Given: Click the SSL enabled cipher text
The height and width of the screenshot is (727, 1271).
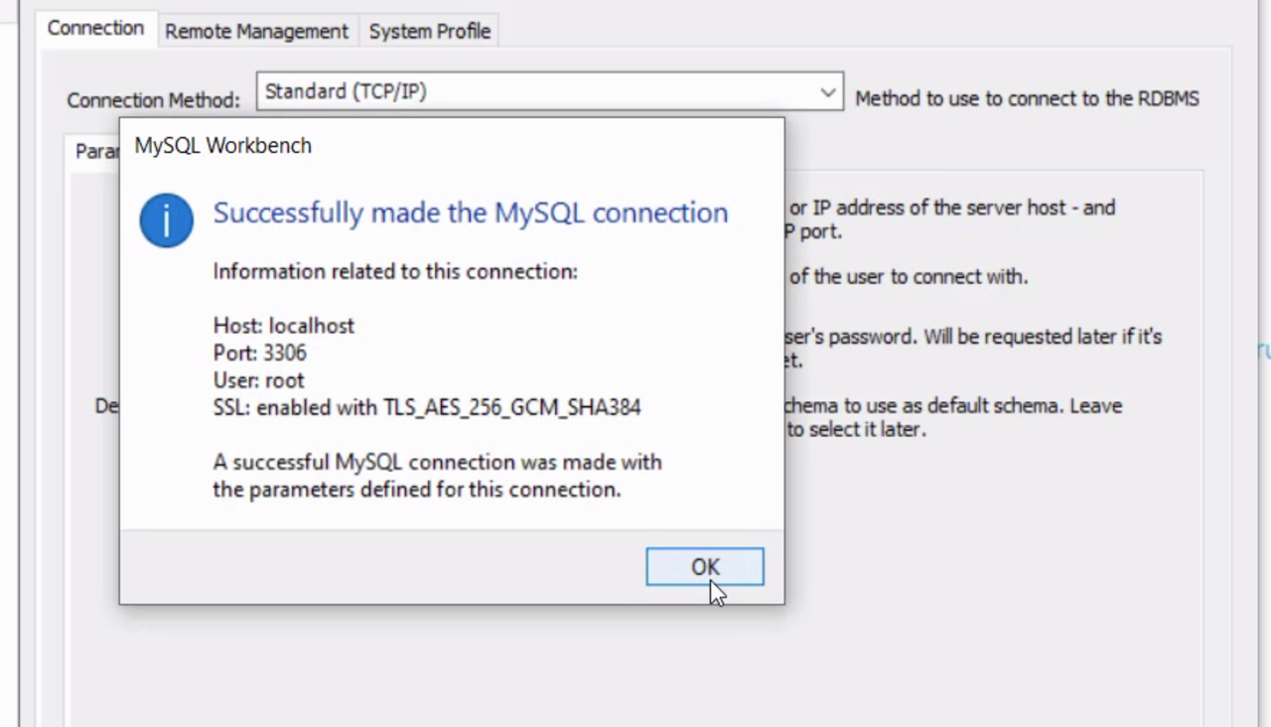Looking at the screenshot, I should (x=426, y=407).
